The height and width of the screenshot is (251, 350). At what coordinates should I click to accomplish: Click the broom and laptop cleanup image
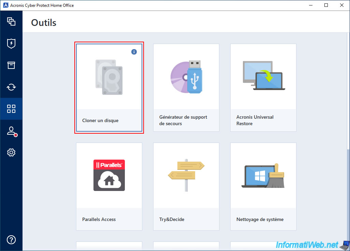point(263,176)
